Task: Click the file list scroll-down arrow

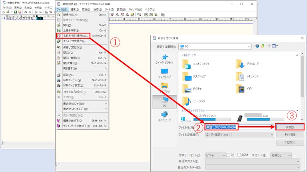Action: point(302,119)
